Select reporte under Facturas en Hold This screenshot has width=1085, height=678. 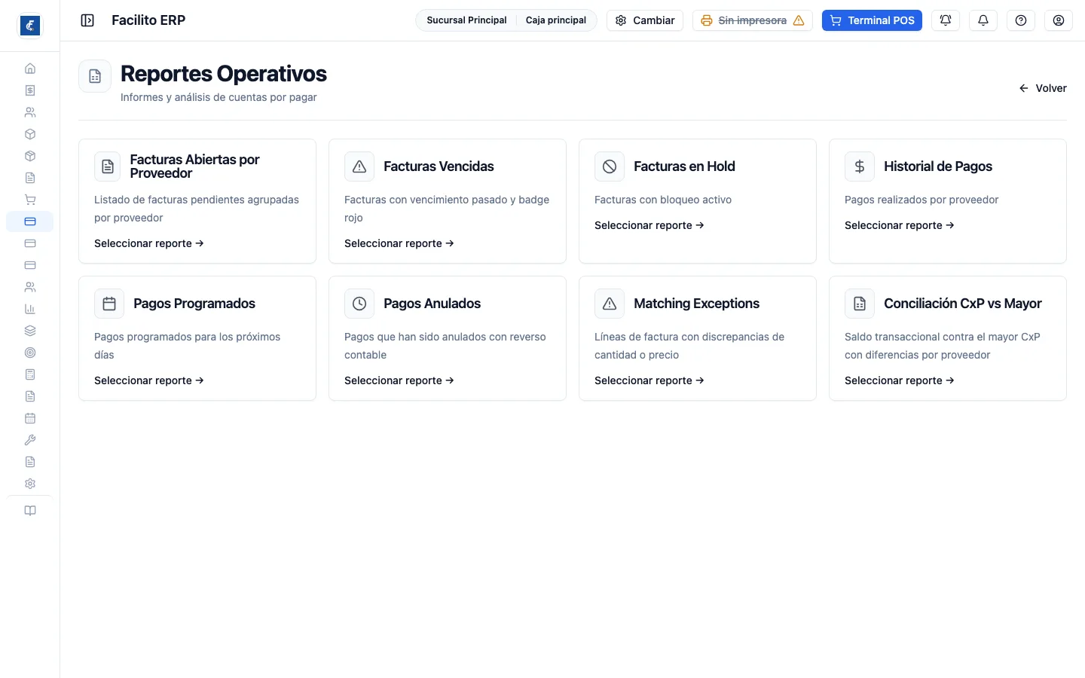click(x=649, y=225)
